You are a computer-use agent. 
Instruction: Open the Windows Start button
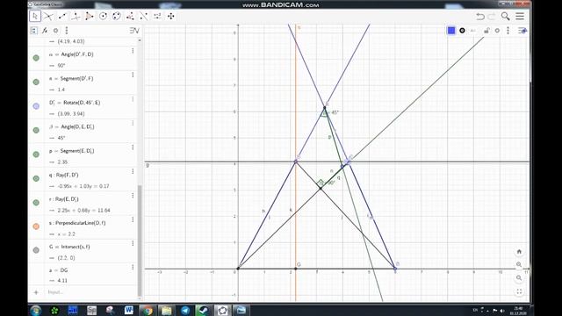pos(35,310)
